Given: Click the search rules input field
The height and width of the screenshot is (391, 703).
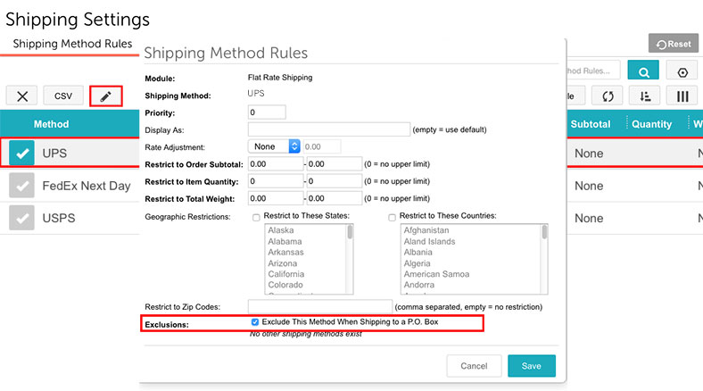Looking at the screenshot, I should 593,71.
